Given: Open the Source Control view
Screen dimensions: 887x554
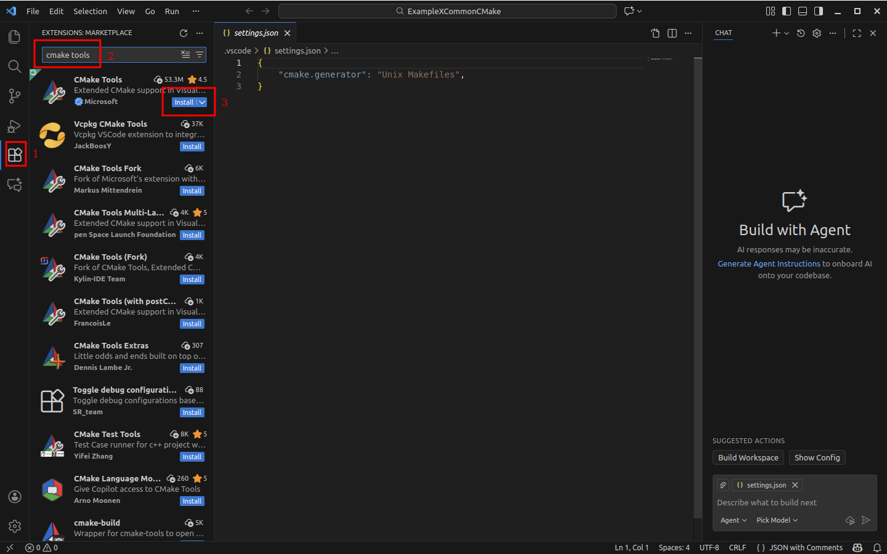Looking at the screenshot, I should pyautogui.click(x=14, y=96).
